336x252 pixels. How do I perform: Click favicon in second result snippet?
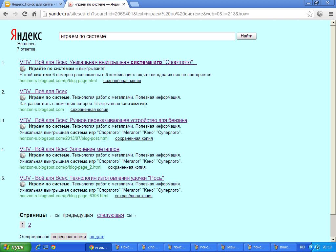[x=23, y=98]
